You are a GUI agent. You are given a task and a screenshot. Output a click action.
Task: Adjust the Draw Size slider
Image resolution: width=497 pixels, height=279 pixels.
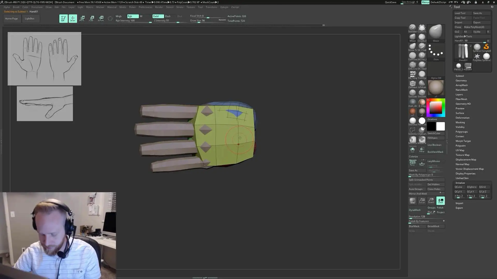(x=208, y=21)
